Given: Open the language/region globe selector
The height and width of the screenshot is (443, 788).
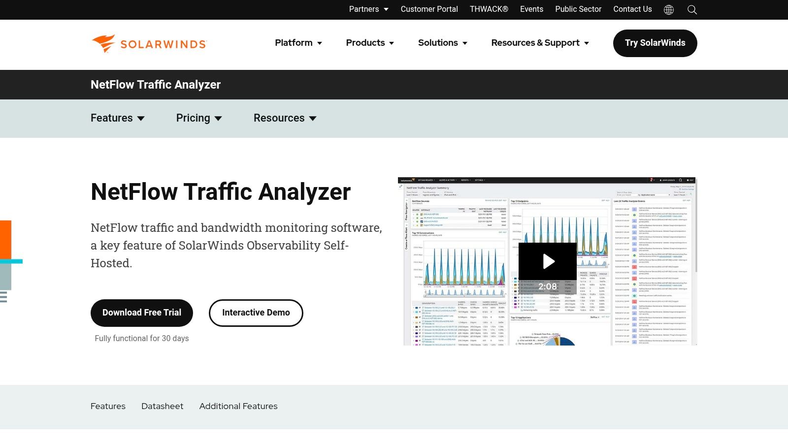Looking at the screenshot, I should click(x=668, y=9).
